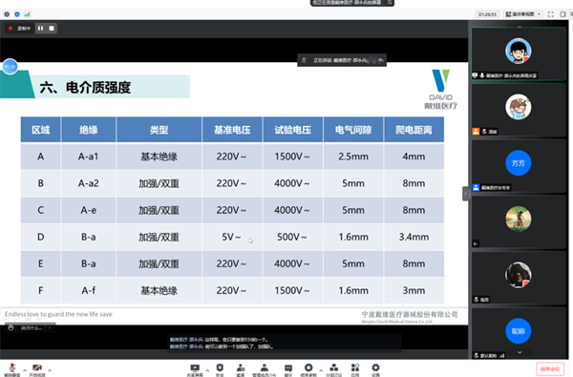This screenshot has width=573, height=377.
Task: Open the settings gear icon
Action: 375,369
